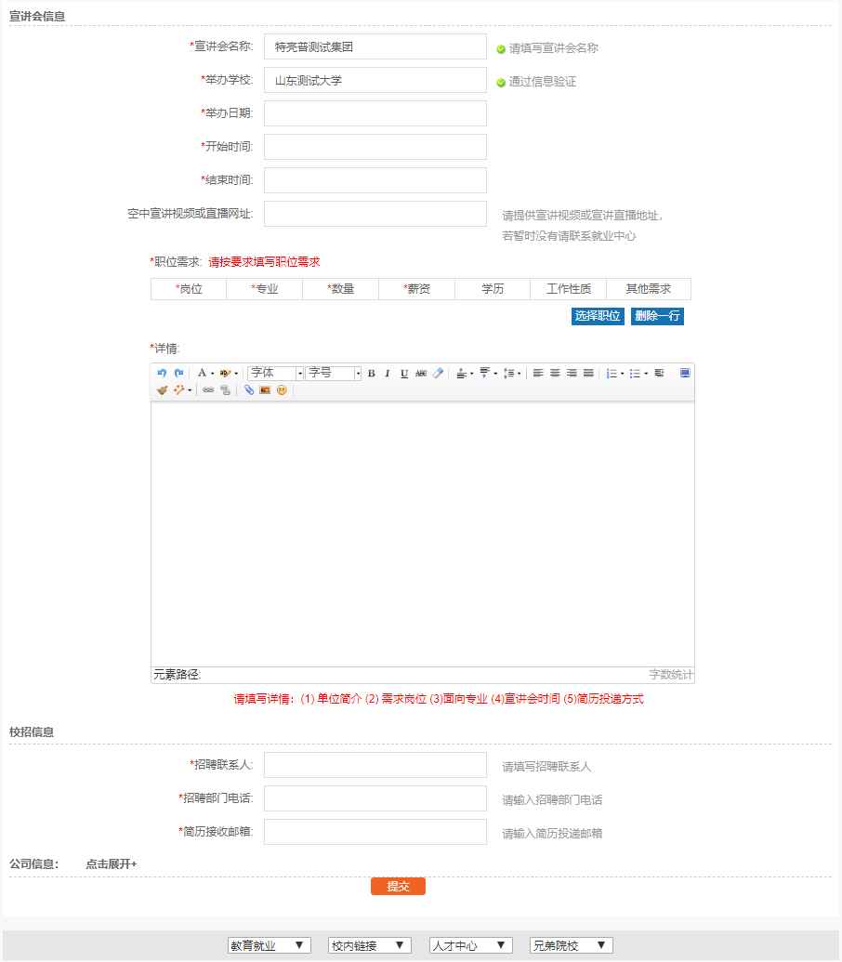Click the redo icon in editor toolbar
The height and width of the screenshot is (962, 842).
(178, 373)
